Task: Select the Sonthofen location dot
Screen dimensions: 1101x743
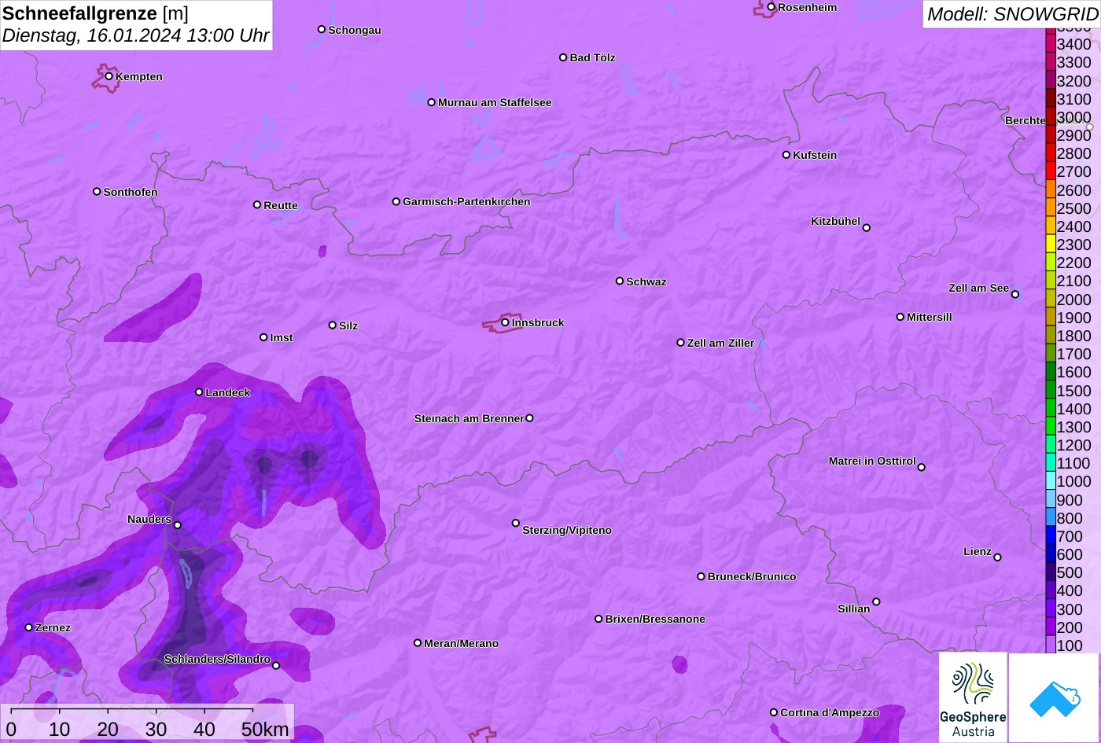Action: pyautogui.click(x=97, y=191)
